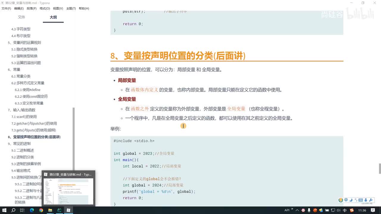Jump to 9、常见的进制 in outline
Viewport: 381px width, 214px height.
(x=19, y=144)
